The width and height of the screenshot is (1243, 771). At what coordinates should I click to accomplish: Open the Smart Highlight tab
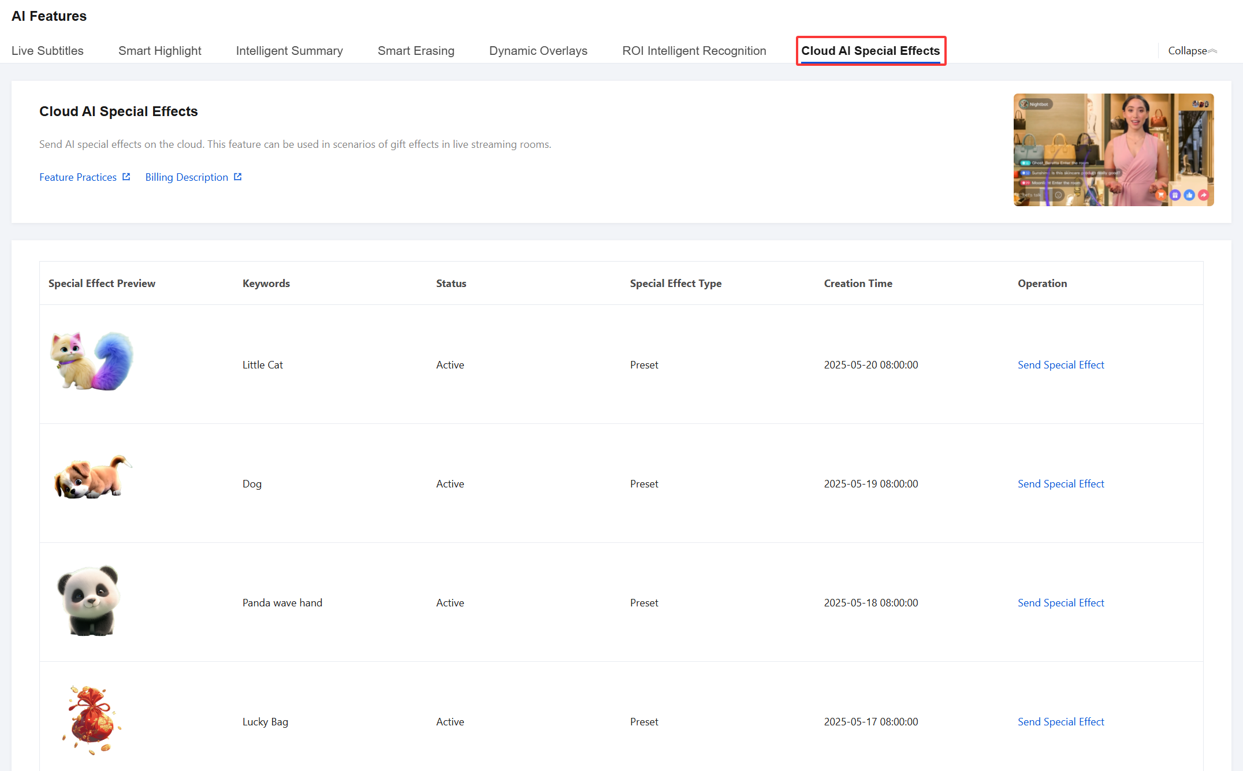tap(159, 51)
